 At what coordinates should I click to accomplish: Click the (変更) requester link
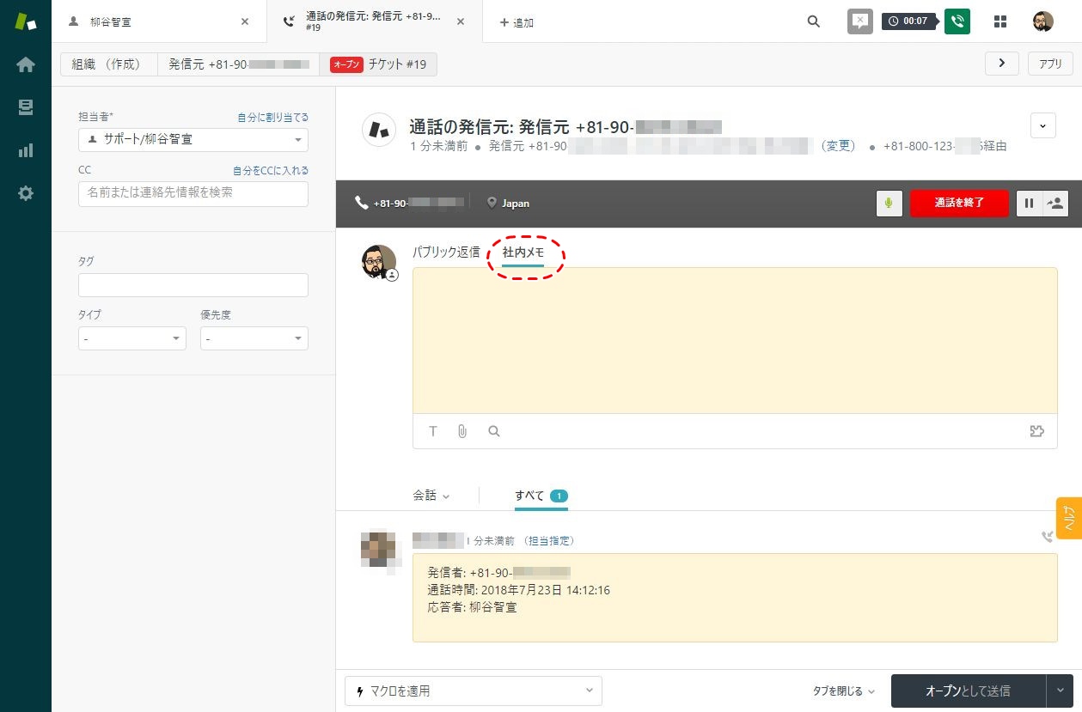coord(838,146)
